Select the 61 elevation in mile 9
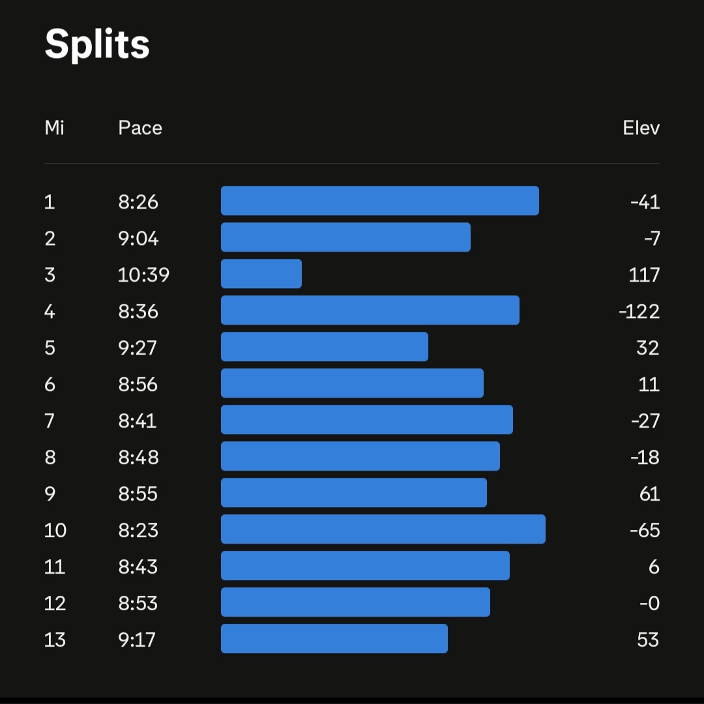This screenshot has height=704, width=704. (649, 494)
